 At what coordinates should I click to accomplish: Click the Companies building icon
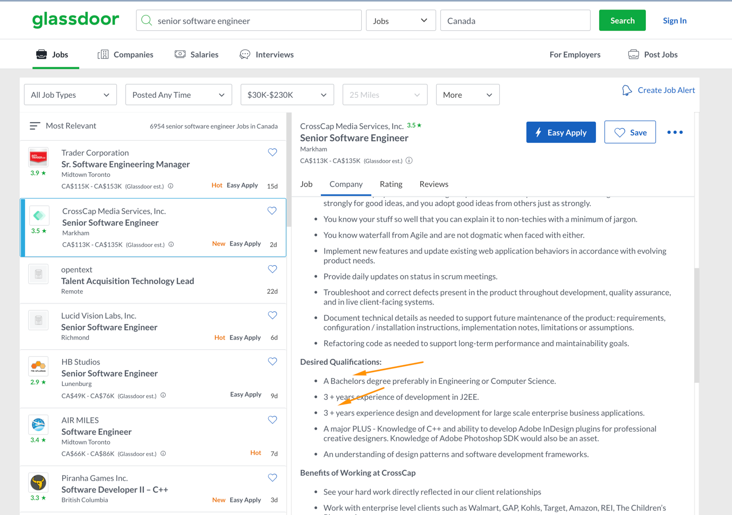103,54
